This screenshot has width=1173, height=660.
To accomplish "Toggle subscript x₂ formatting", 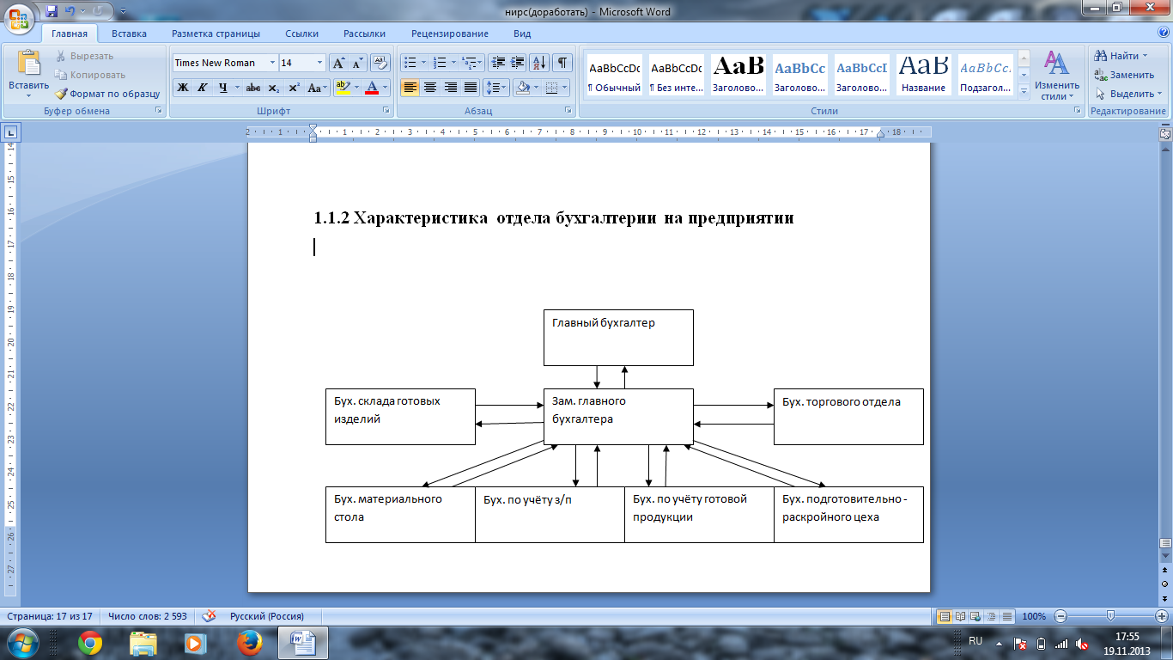I will pos(273,88).
